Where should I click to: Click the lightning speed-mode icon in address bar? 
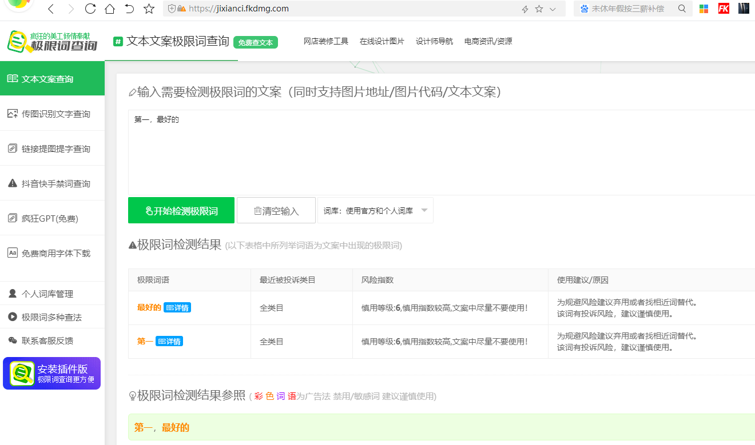click(525, 9)
